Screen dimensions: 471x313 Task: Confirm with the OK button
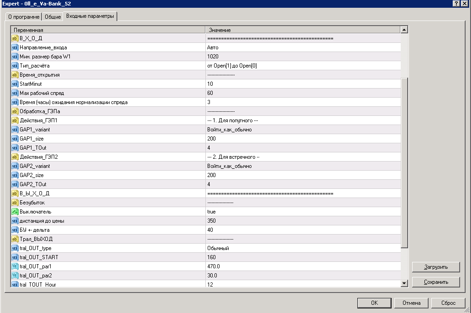[x=374, y=303]
